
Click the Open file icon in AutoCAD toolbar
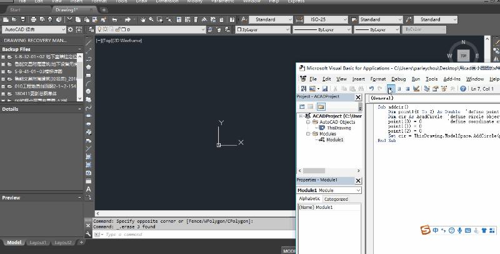(14, 19)
